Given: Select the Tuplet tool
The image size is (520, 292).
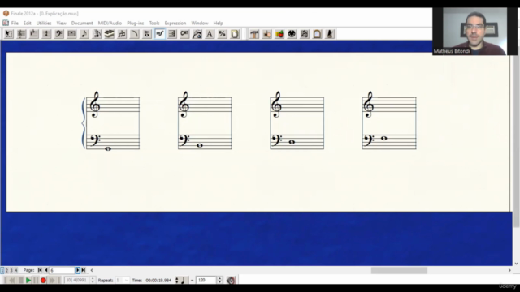Looking at the screenshot, I should (x=122, y=34).
